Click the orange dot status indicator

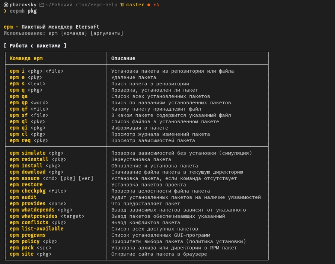(x=148, y=5)
